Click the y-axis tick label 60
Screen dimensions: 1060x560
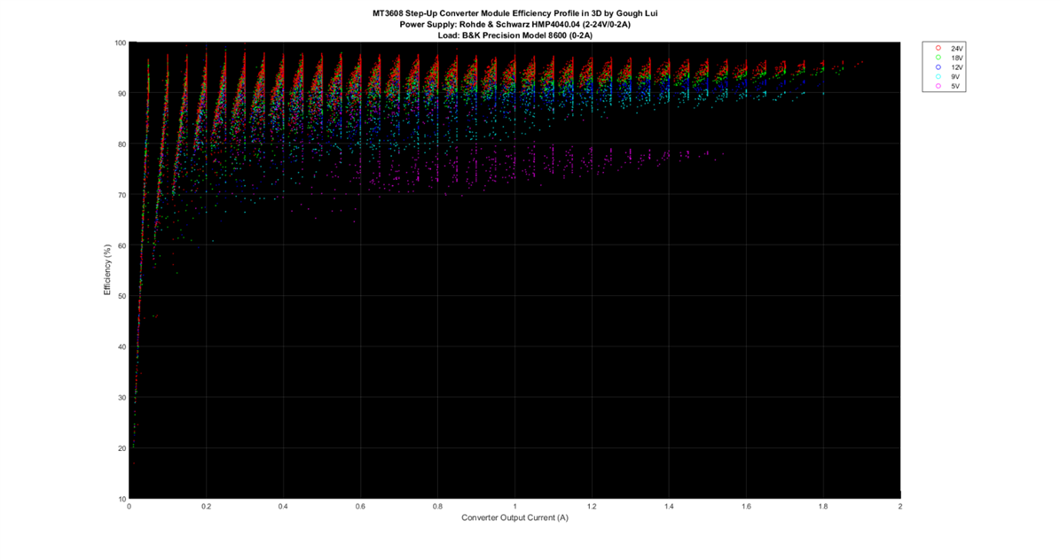(x=122, y=245)
